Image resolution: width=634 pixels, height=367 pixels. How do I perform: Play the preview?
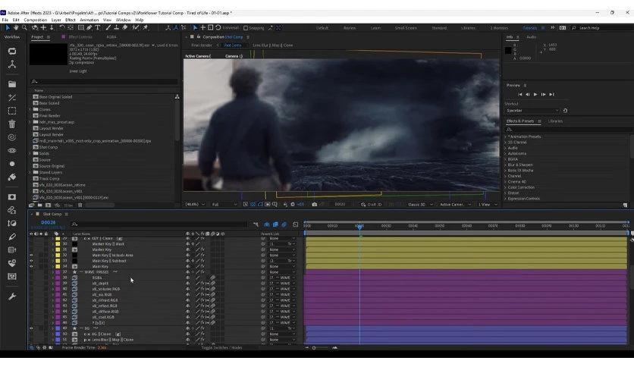coord(535,94)
